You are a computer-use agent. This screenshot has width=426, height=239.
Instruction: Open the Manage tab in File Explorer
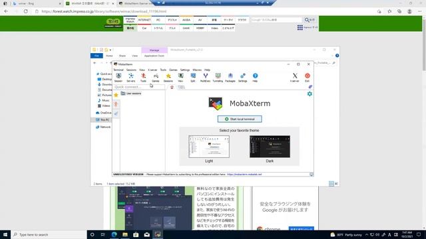154,50
